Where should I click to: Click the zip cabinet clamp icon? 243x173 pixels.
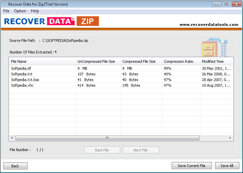coord(215,47)
